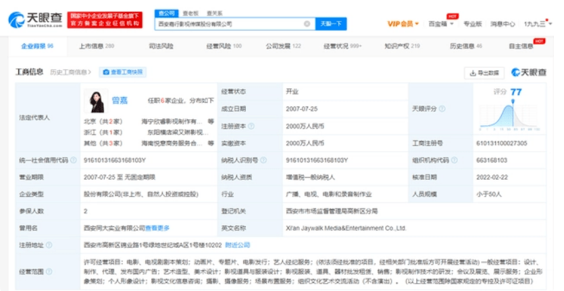Click help icon next to 注册地址

[49, 245]
